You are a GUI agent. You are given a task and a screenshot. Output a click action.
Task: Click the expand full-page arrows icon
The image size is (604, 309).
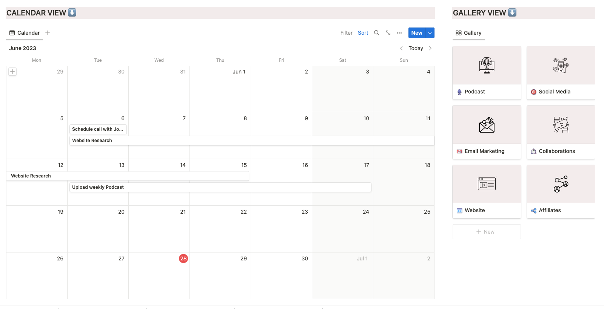(388, 33)
